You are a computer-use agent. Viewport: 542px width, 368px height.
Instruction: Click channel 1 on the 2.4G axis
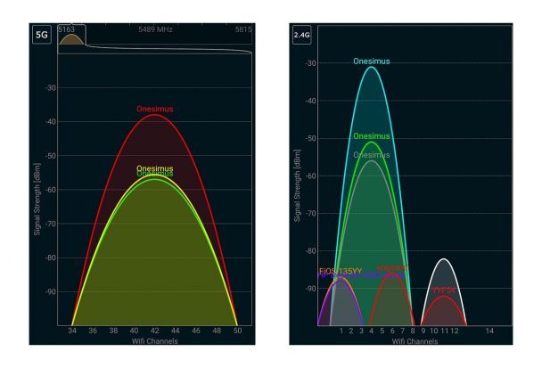tap(341, 331)
